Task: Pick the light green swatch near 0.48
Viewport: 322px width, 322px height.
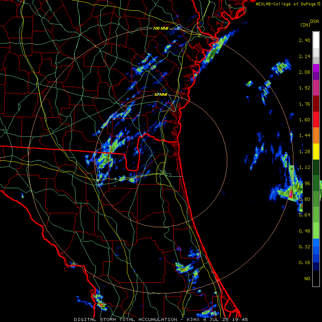Action: point(316,231)
